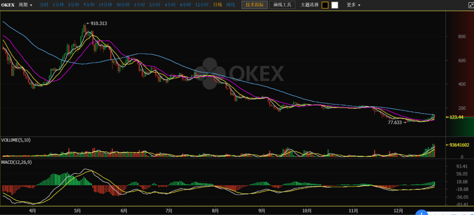Select the 1分钟 interval
Viewport: 474px width, 215px height.
(x=58, y=5)
